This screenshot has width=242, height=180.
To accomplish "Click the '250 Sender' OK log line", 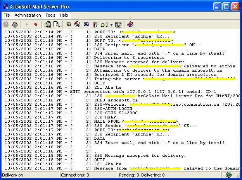I will coord(100,125).
